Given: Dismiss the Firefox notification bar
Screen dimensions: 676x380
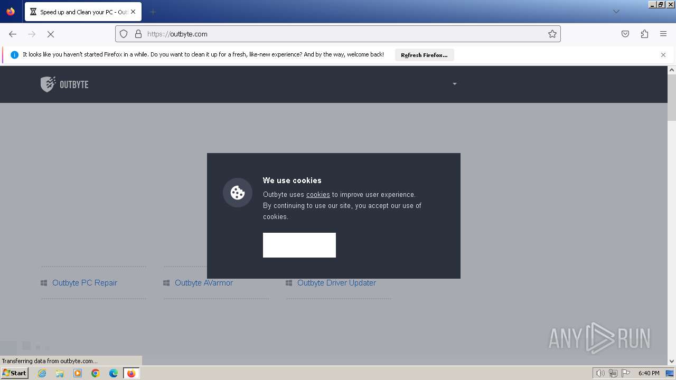Looking at the screenshot, I should coord(663,55).
